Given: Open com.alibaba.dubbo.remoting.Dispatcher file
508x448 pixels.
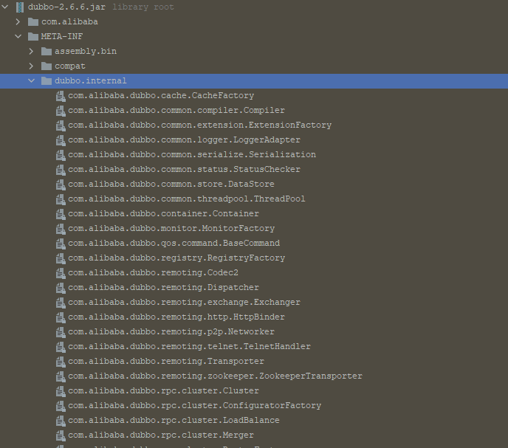Looking at the screenshot, I should (x=163, y=287).
